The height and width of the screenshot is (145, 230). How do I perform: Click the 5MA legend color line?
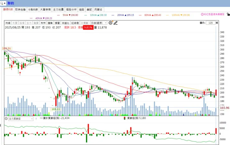(x=58, y=15)
